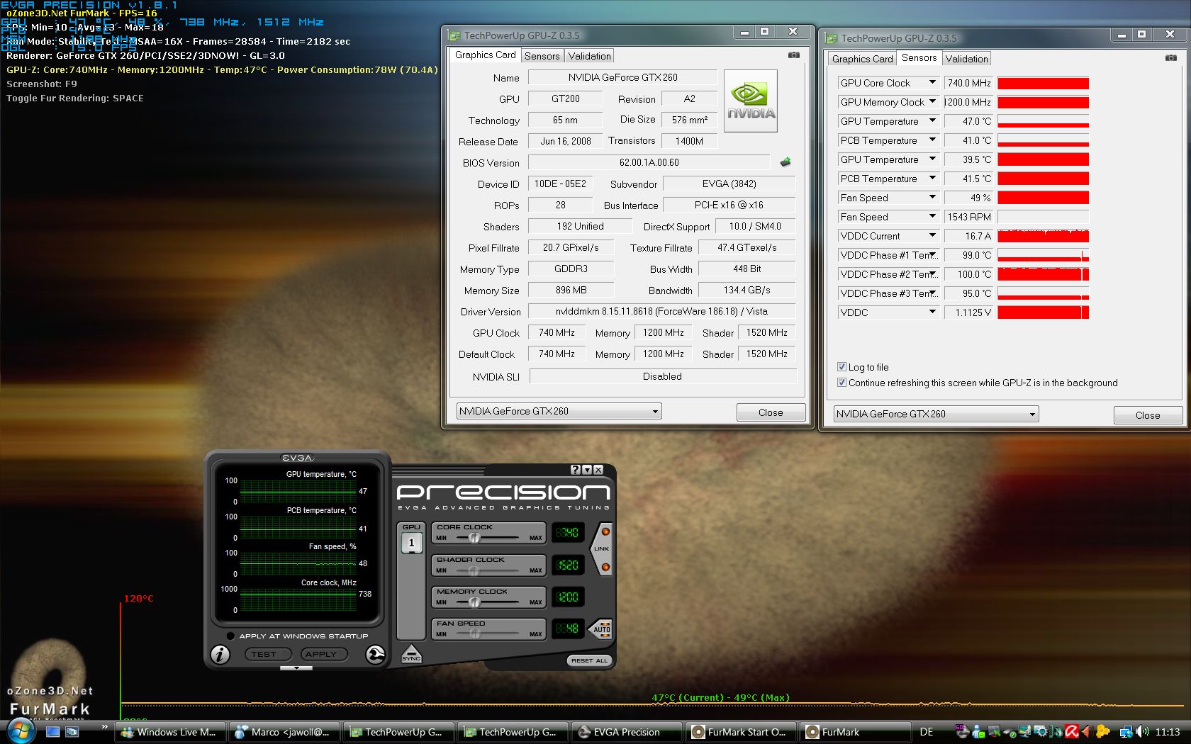
Task: Toggle Apply at Windows Startup indicator
Action: 230,636
